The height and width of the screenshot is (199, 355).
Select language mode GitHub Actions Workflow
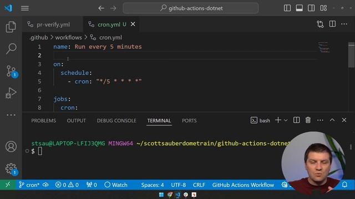pos(243,185)
